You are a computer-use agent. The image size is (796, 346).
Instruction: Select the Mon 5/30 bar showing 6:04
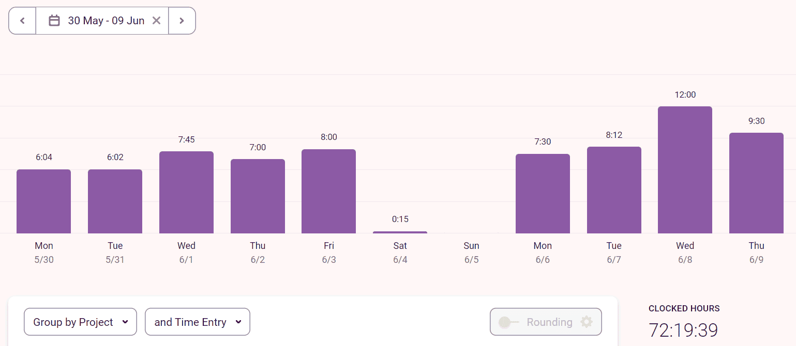(44, 201)
